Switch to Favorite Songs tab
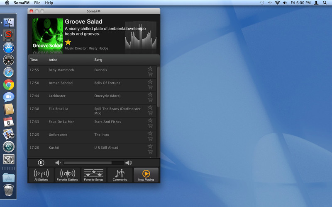 94,175
